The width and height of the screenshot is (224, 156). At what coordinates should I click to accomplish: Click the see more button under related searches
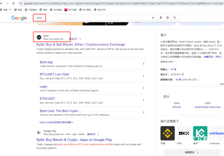(x=192, y=152)
